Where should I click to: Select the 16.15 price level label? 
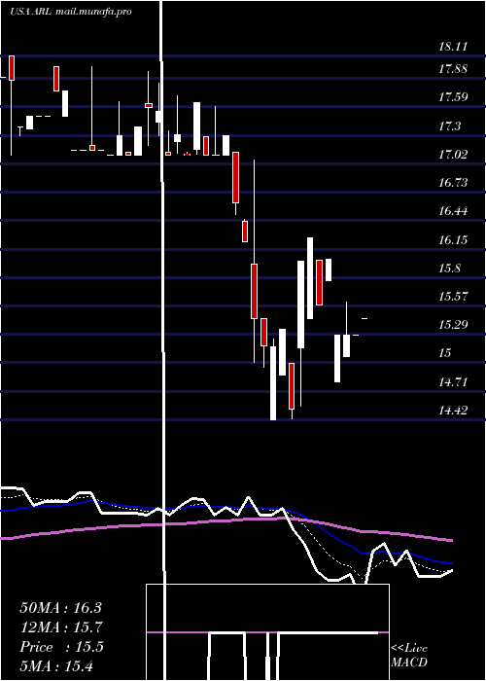tap(453, 239)
